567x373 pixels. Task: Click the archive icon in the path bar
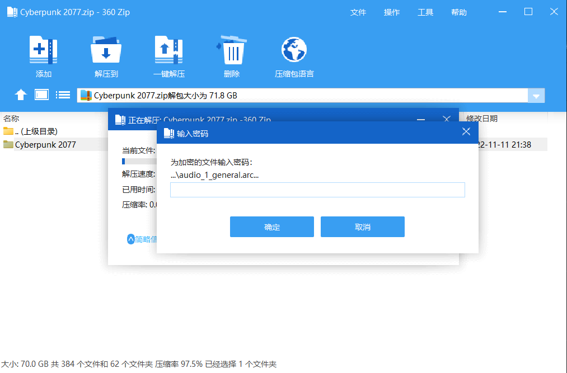click(86, 96)
